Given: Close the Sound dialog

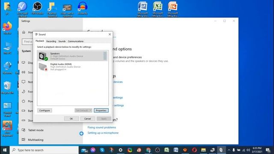Looking at the screenshot, I should [x=110, y=34].
